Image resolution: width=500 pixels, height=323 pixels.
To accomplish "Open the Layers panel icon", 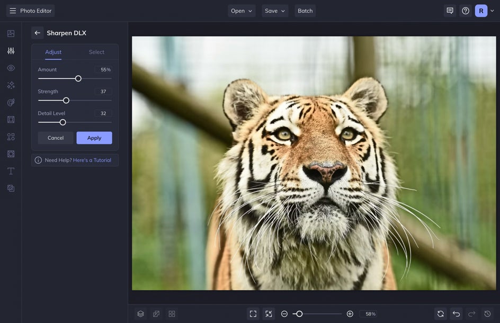I will point(140,314).
